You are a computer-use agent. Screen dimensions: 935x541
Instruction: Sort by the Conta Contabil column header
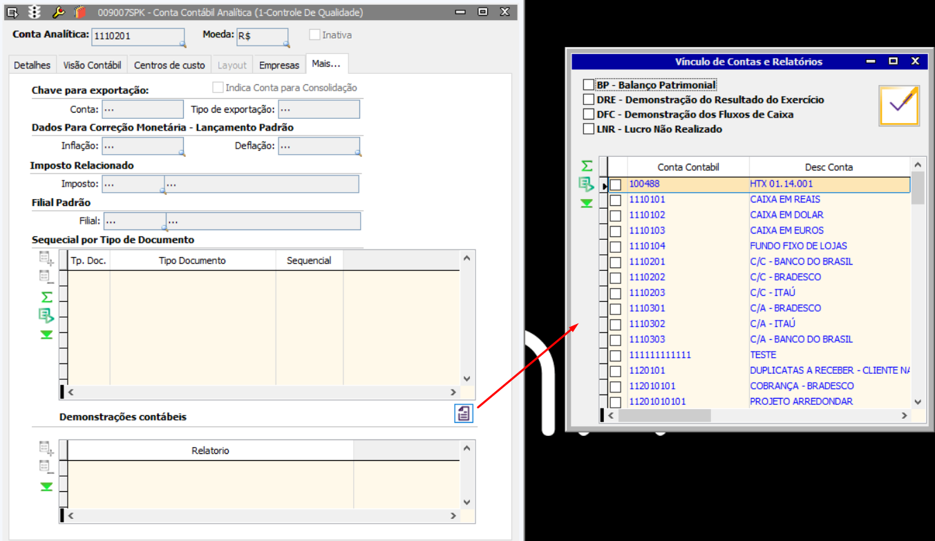(688, 167)
